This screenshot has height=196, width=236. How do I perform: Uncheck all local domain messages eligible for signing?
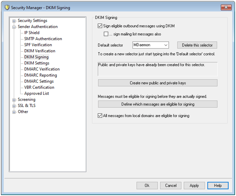pyautogui.click(x=100, y=116)
